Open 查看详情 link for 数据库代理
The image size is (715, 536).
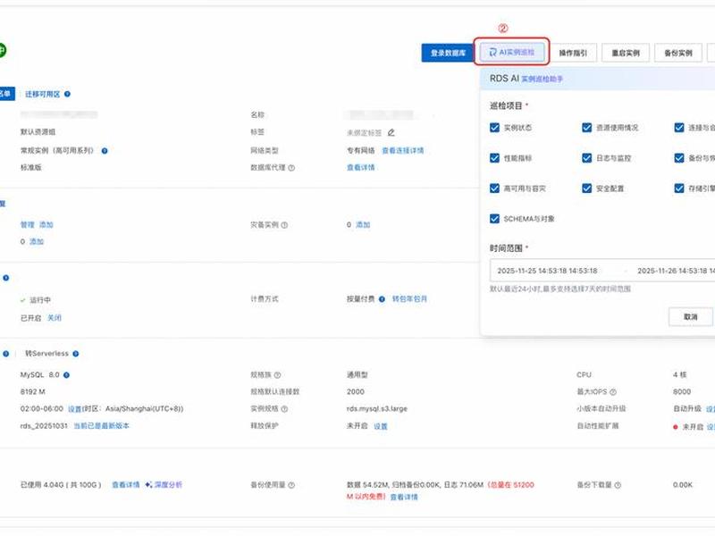pos(361,167)
